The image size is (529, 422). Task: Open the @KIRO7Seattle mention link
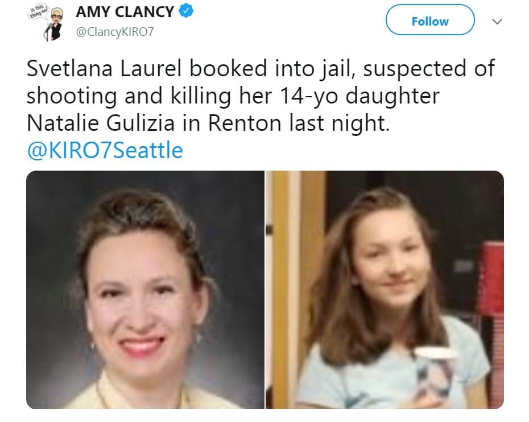pos(105,150)
